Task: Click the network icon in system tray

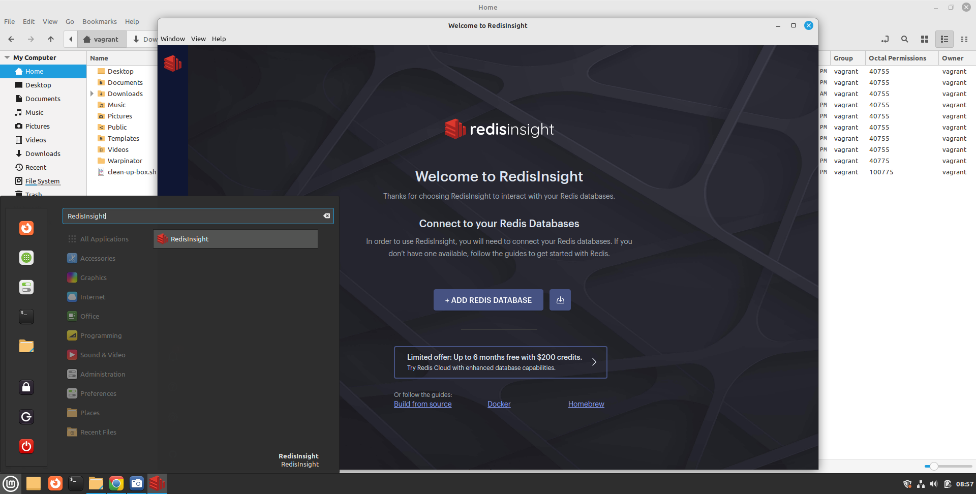Action: click(x=921, y=484)
